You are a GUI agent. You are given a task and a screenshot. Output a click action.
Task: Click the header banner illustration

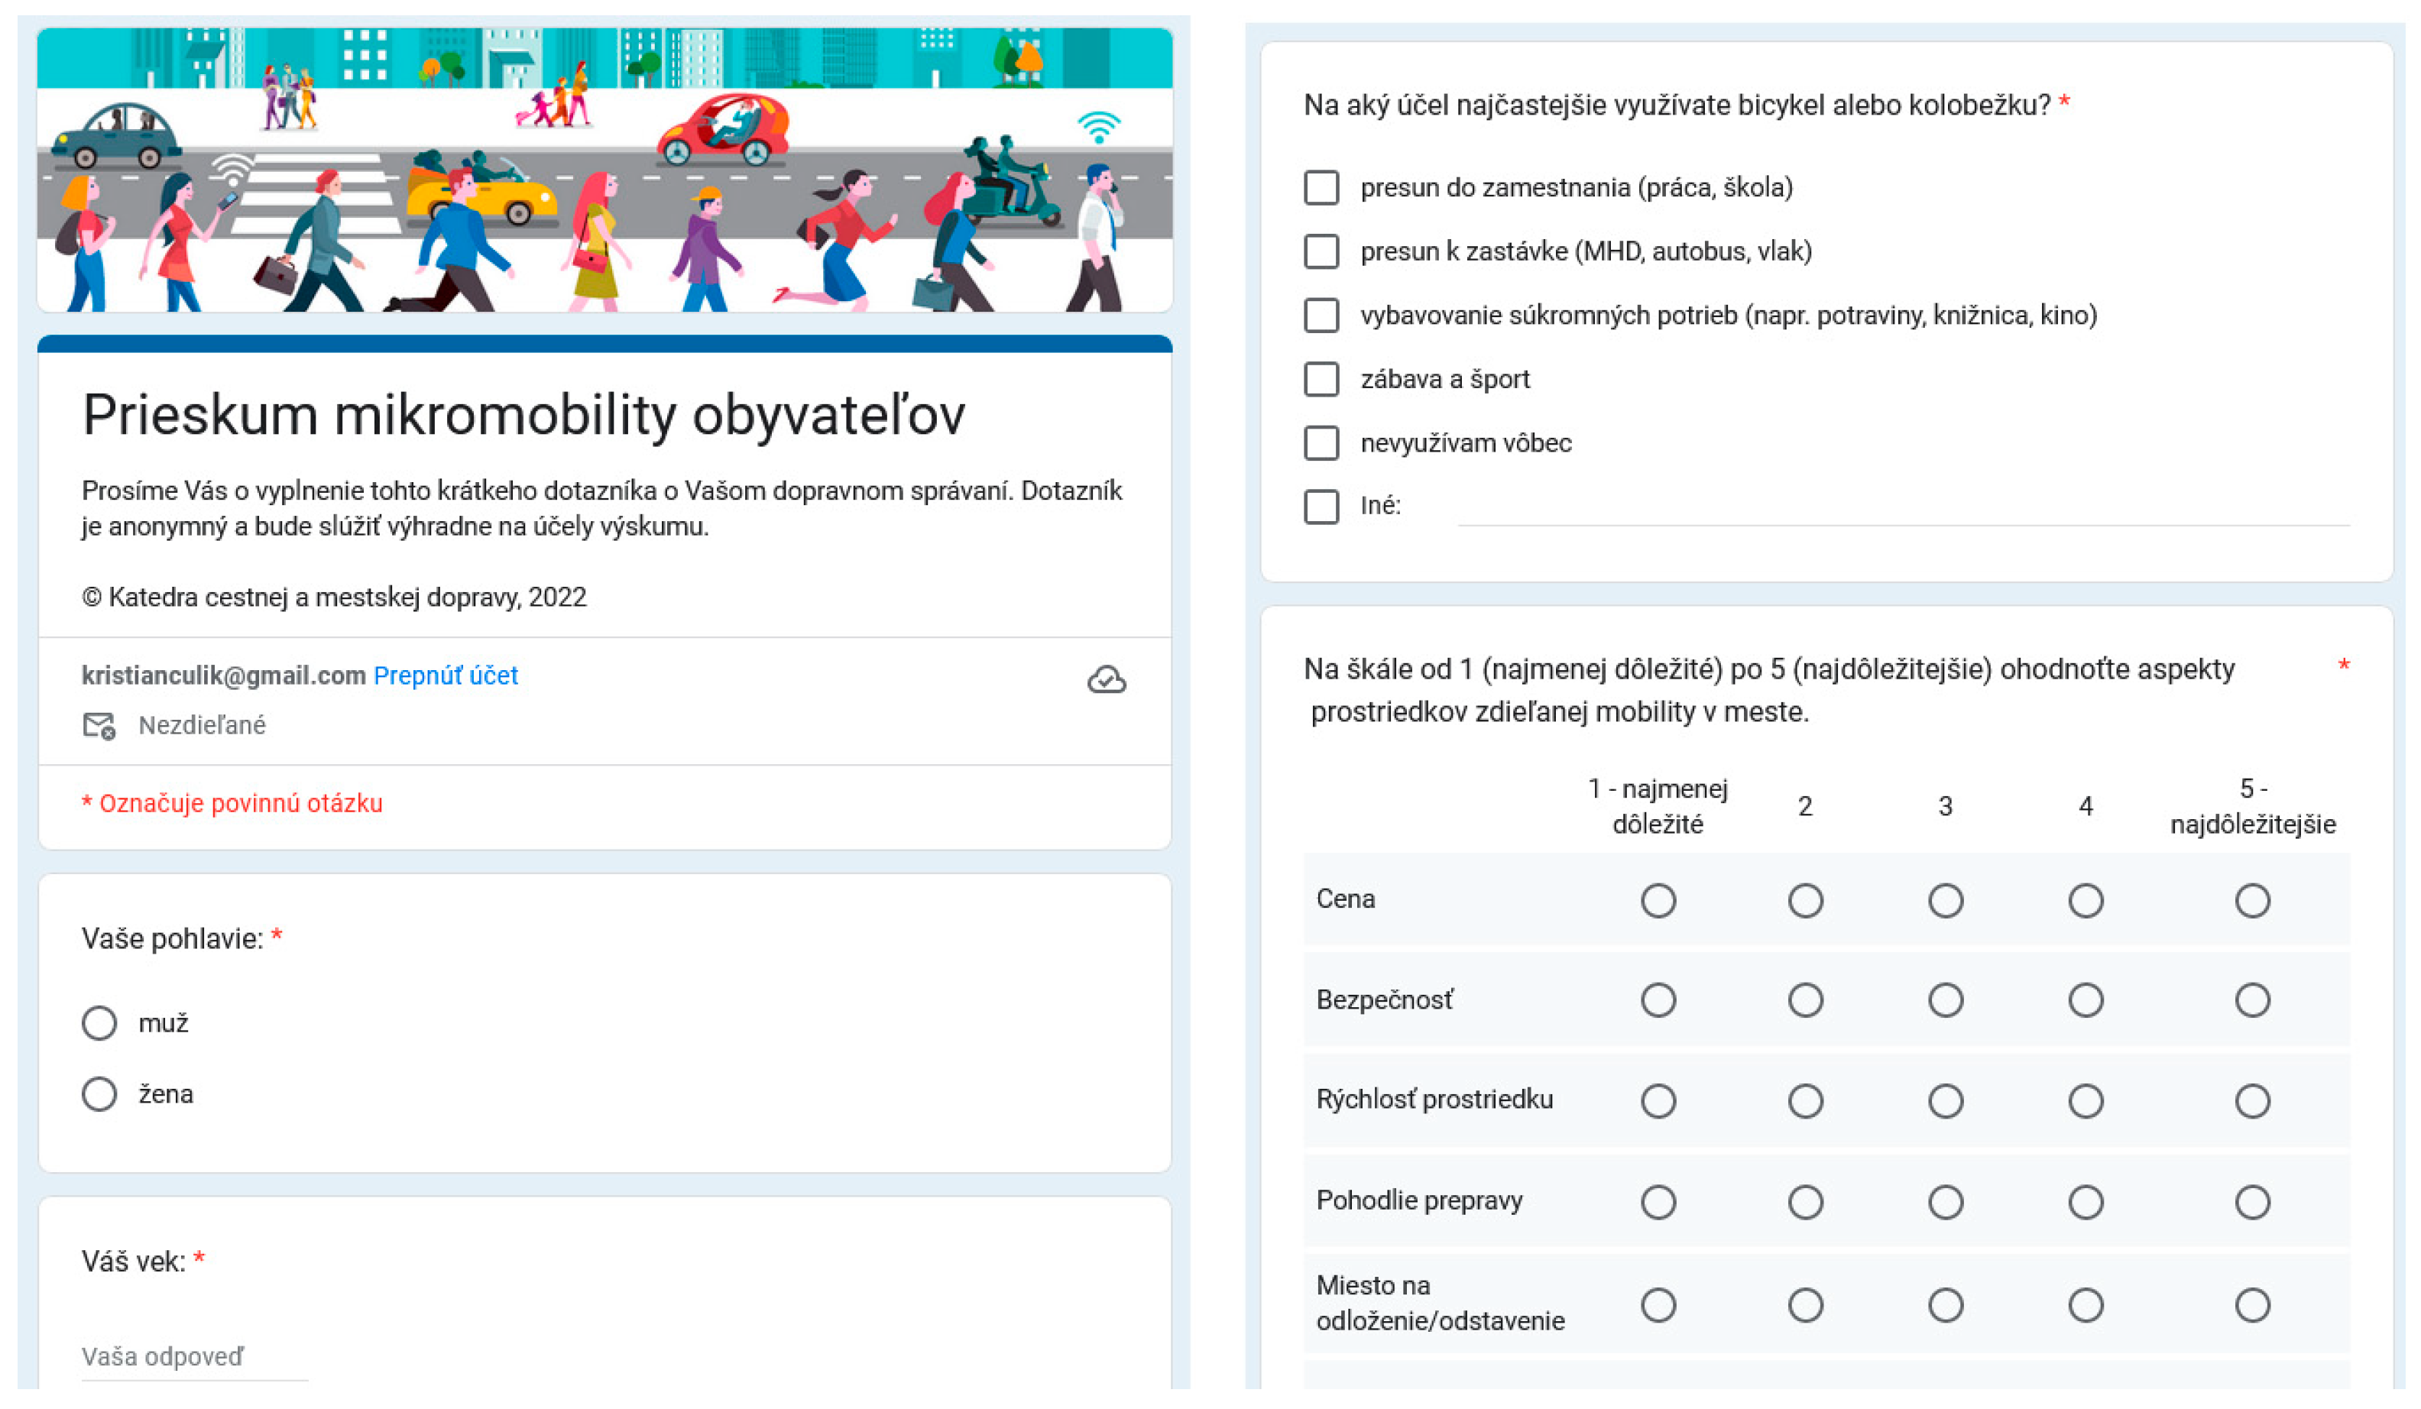[604, 170]
